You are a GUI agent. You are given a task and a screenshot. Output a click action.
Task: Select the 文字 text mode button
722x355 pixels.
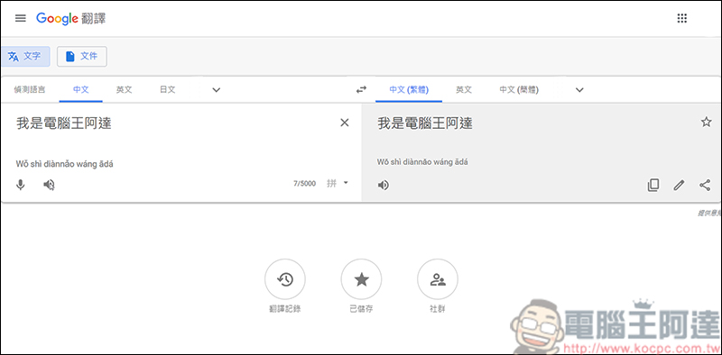[25, 57]
